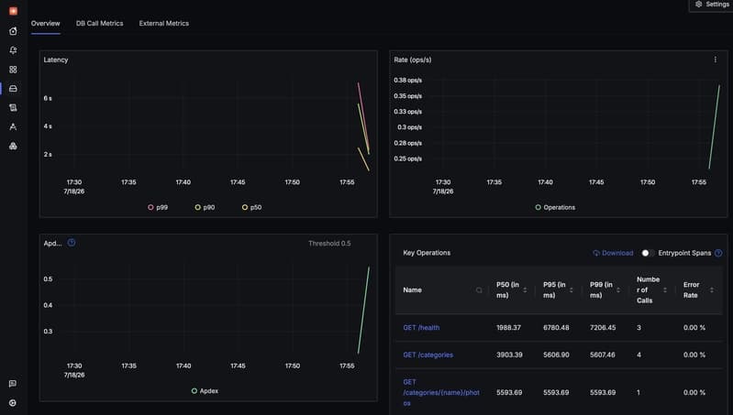Click the 0.00 % error rate for GET /categories
This screenshot has width=733, height=415.
(694, 355)
